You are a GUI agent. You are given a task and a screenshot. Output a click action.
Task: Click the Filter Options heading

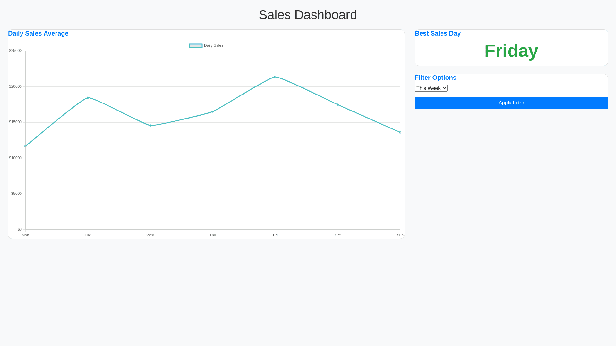(x=435, y=78)
